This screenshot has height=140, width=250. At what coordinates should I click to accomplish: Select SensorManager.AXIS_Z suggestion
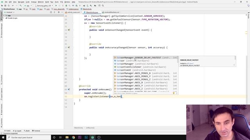pos(145,89)
